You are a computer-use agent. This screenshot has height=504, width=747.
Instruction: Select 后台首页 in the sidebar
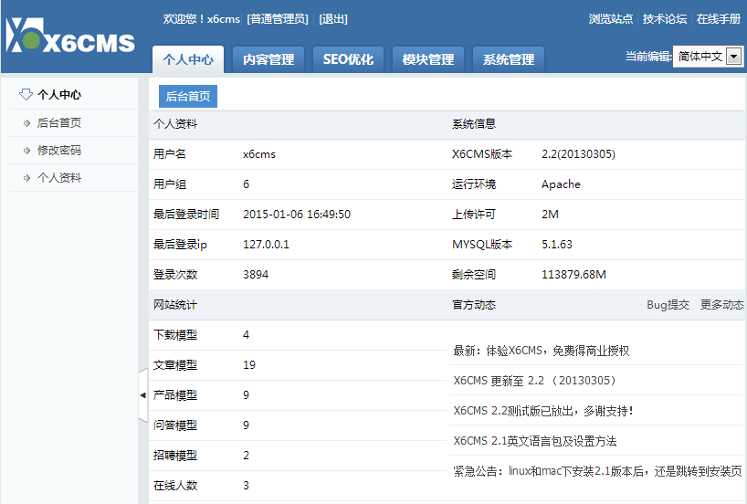pos(59,123)
